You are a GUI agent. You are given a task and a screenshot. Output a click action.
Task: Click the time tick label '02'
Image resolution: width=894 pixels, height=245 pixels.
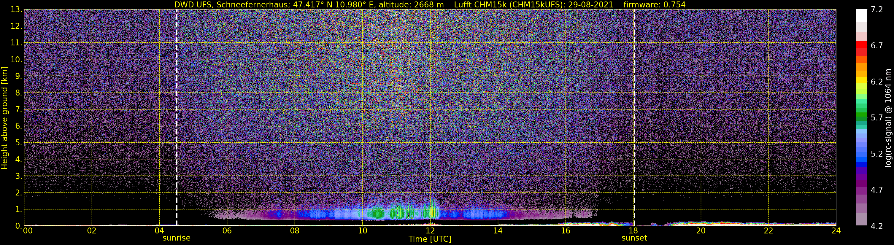92,231
